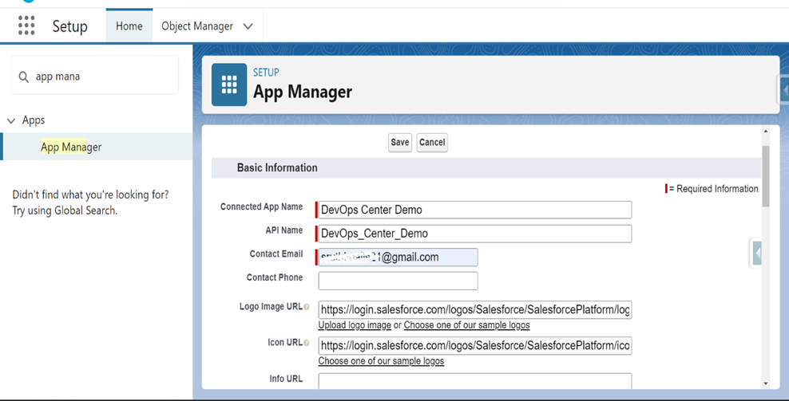Click the Cancel button

coord(432,142)
